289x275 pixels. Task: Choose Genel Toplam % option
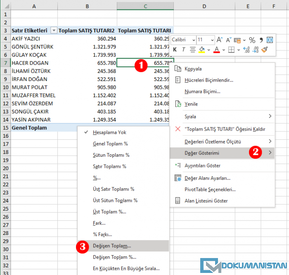(110, 144)
